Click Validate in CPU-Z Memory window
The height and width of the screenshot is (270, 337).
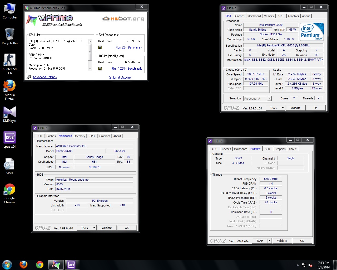click(x=282, y=241)
